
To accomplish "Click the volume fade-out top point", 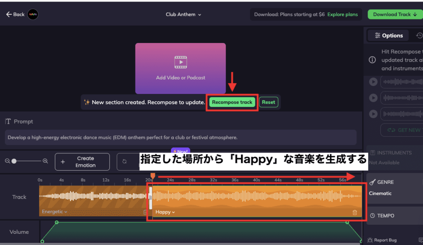I will click(347, 222).
